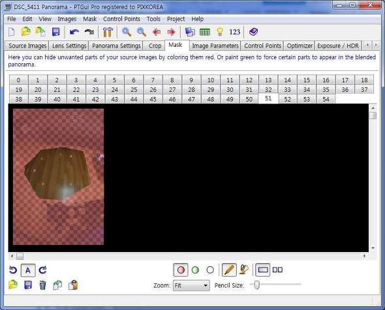
Task: Switch to the Crop tab
Action: pos(155,46)
